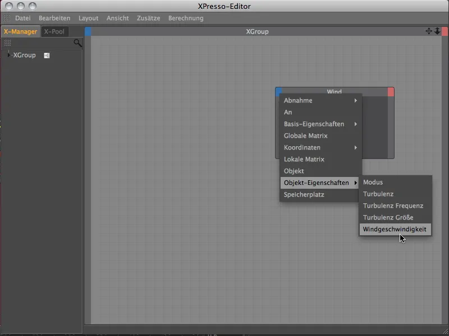Click the window resize grip corner
Image resolution: width=449 pixels, height=336 pixels.
[x=445, y=330]
